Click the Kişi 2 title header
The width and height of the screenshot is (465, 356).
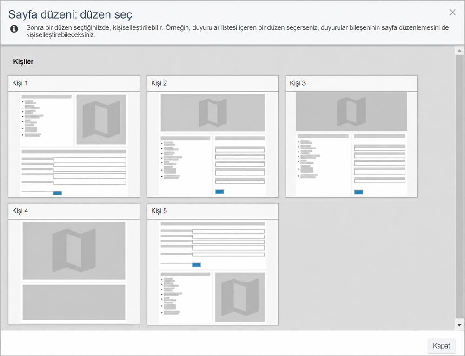pyautogui.click(x=213, y=83)
